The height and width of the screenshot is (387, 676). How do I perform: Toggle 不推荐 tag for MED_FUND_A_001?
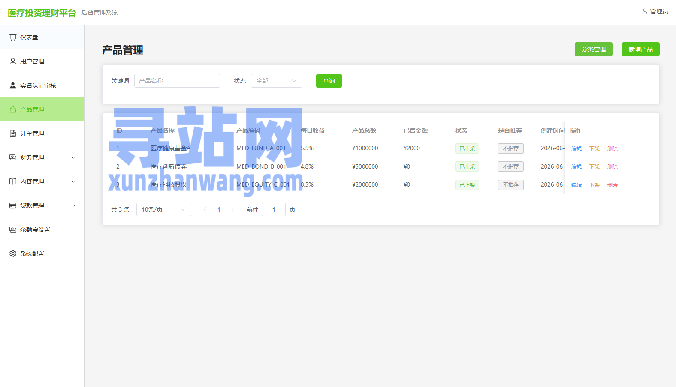tap(511, 148)
